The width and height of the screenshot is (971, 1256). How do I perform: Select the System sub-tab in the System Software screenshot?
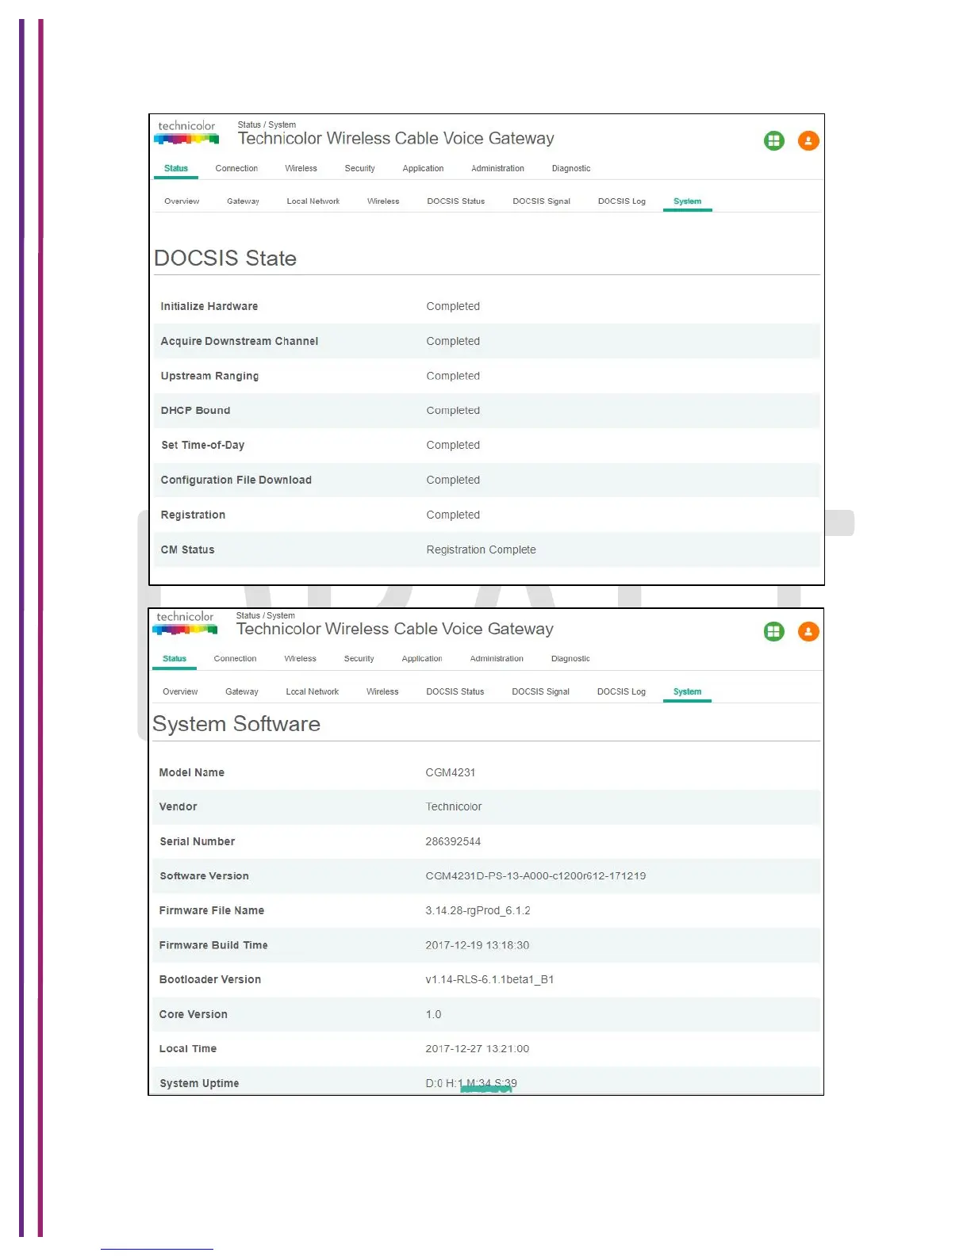click(x=687, y=692)
